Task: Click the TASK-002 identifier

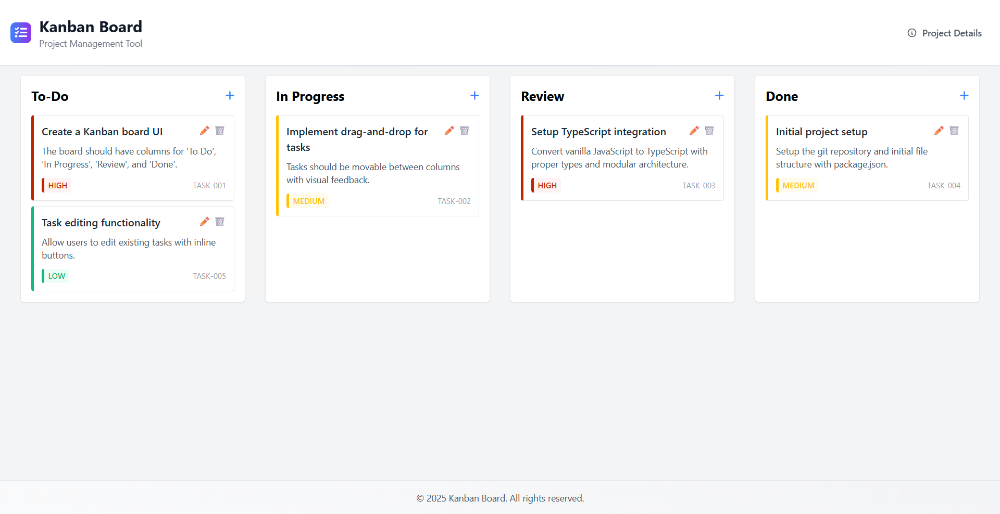Action: click(454, 201)
